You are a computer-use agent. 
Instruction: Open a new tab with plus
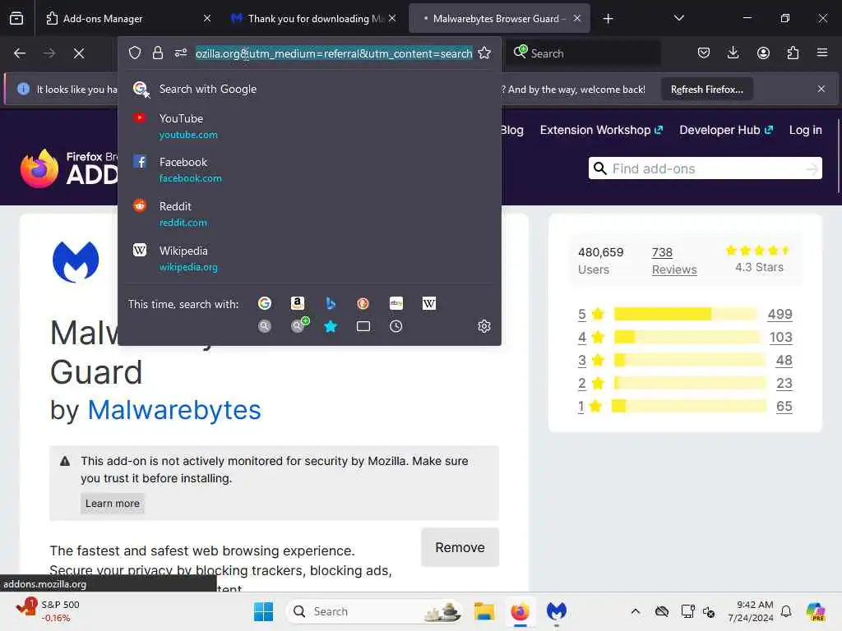click(608, 19)
